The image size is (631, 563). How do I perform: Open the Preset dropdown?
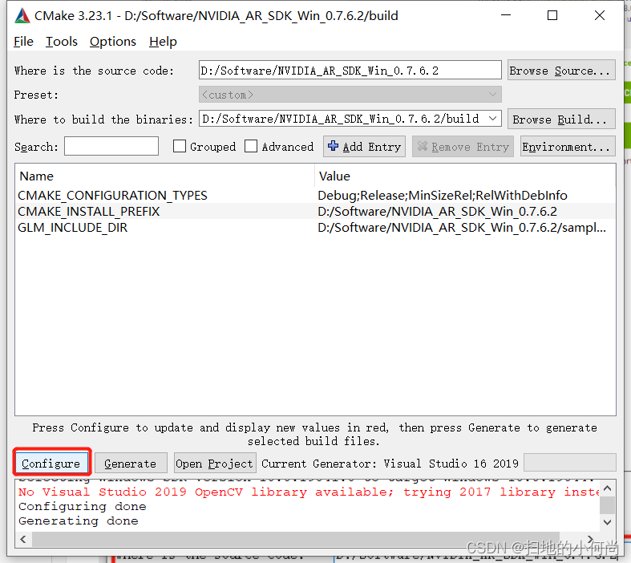[350, 95]
